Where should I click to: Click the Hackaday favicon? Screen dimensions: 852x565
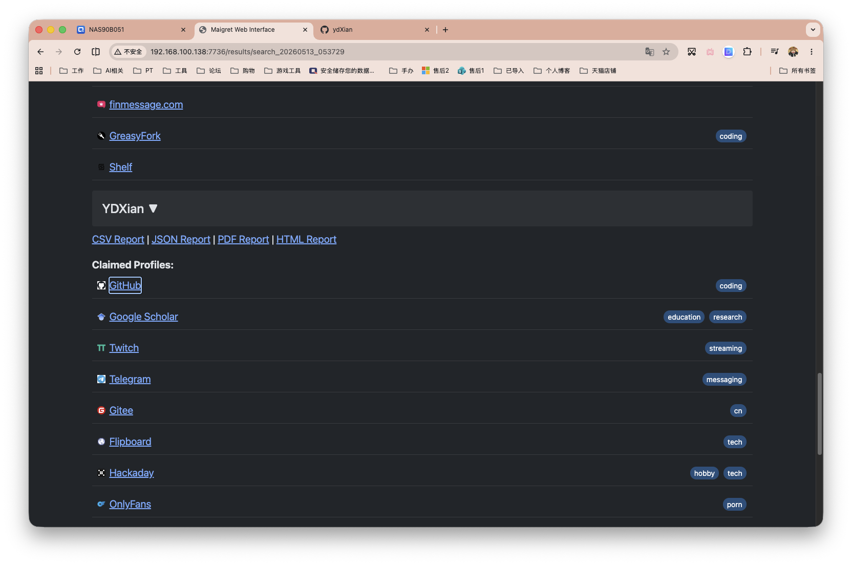(101, 473)
